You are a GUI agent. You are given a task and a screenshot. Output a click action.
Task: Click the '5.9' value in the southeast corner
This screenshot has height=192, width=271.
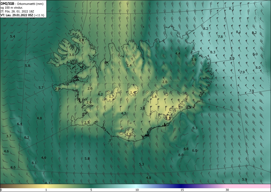click(x=244, y=179)
